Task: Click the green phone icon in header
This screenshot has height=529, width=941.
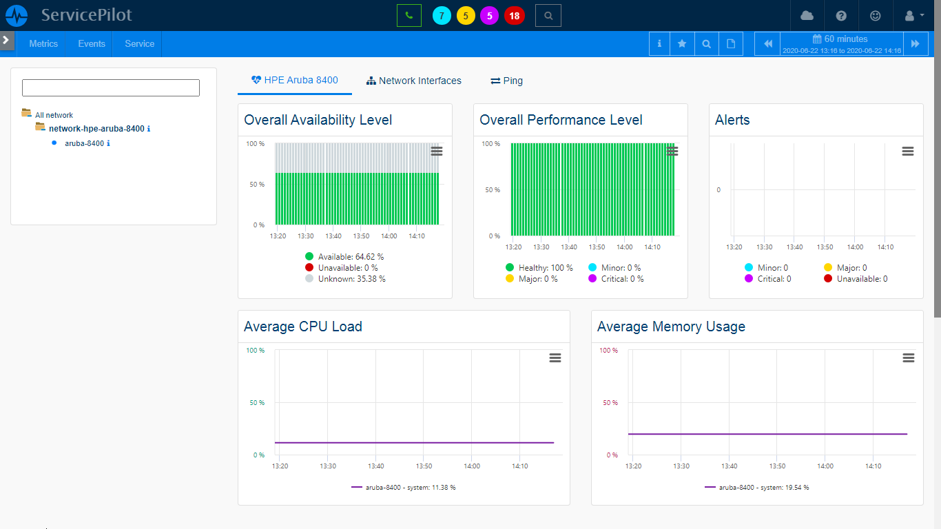Action: point(409,15)
